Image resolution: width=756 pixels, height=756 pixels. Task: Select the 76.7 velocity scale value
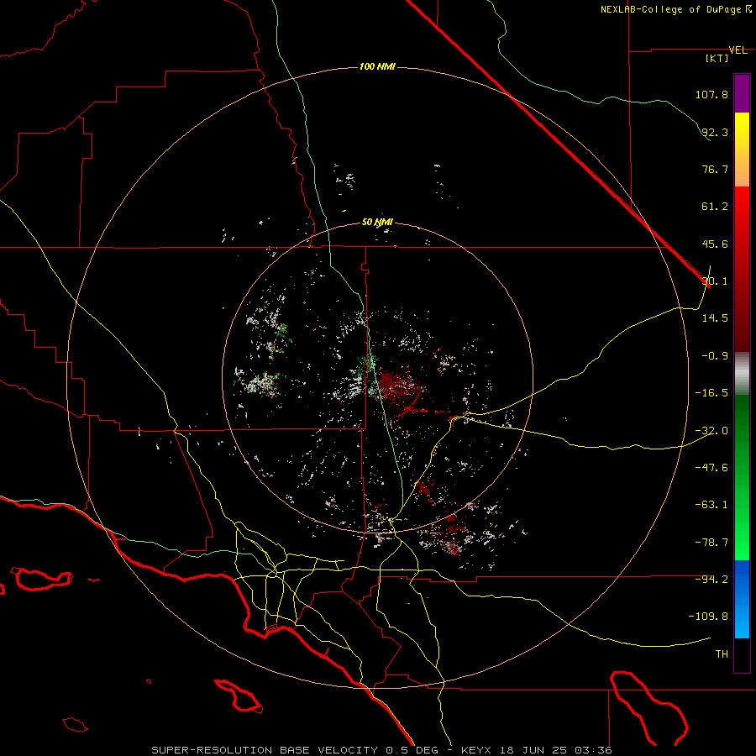715,169
